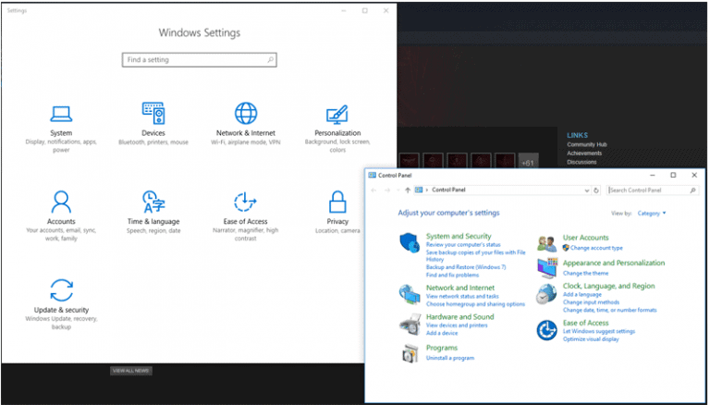This screenshot has width=710, height=405.
Task: Click Change the theme link
Action: 585,273
